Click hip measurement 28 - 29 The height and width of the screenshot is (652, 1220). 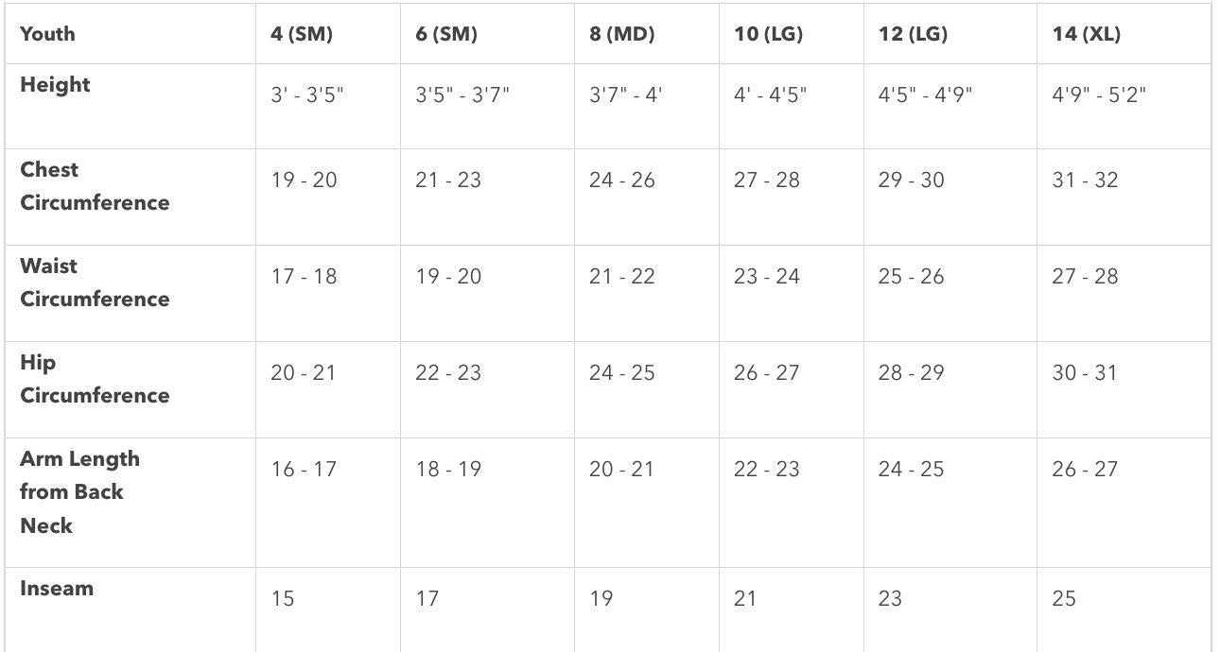(911, 373)
